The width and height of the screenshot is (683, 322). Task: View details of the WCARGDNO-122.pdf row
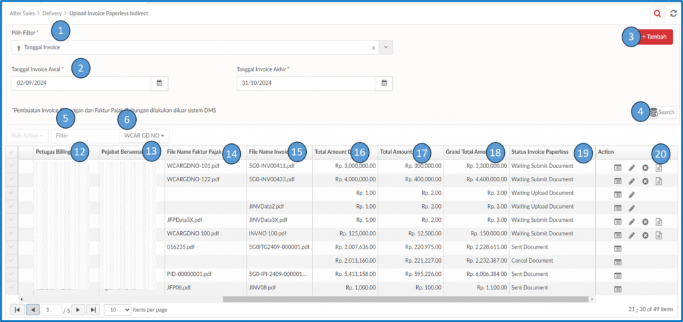pyautogui.click(x=618, y=181)
